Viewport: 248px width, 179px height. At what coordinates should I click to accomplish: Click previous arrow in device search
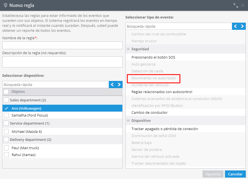[112, 85]
